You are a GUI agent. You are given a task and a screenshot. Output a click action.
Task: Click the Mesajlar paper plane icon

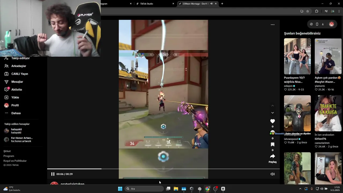point(6,82)
